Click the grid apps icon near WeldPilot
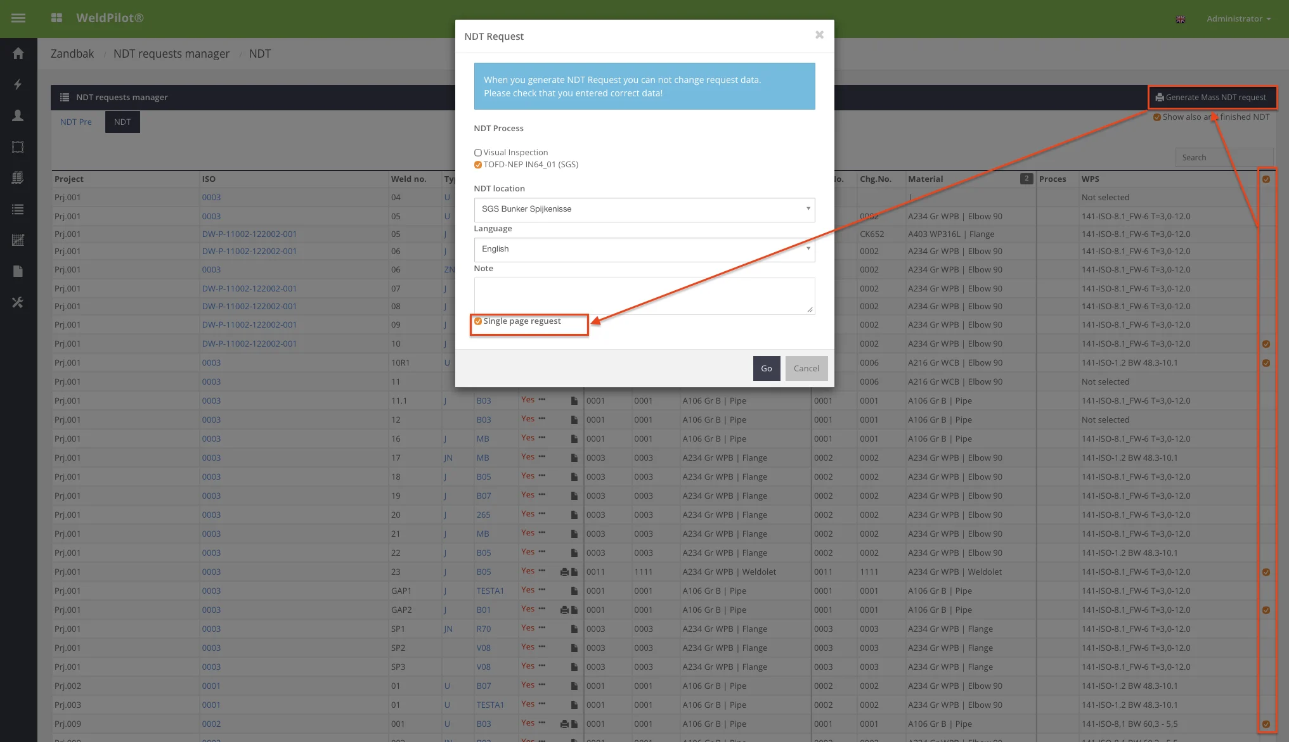 pyautogui.click(x=56, y=18)
